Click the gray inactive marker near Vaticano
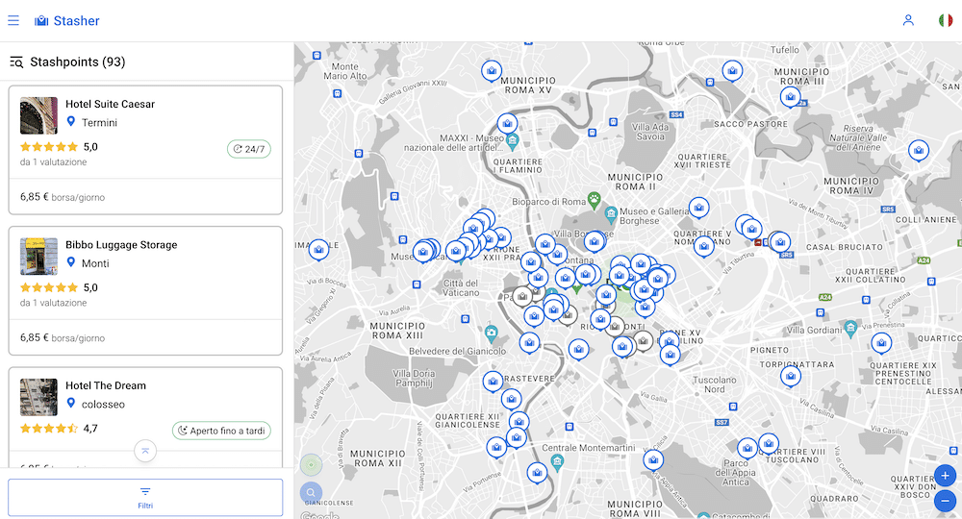962x519 pixels. (522, 297)
